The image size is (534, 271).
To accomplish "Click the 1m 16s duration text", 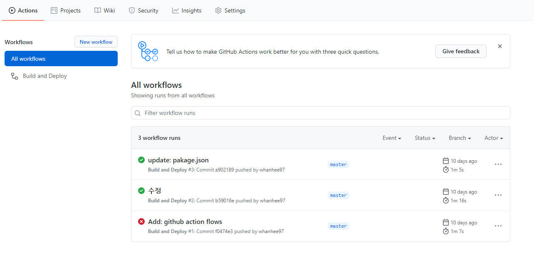I will pos(459,201).
